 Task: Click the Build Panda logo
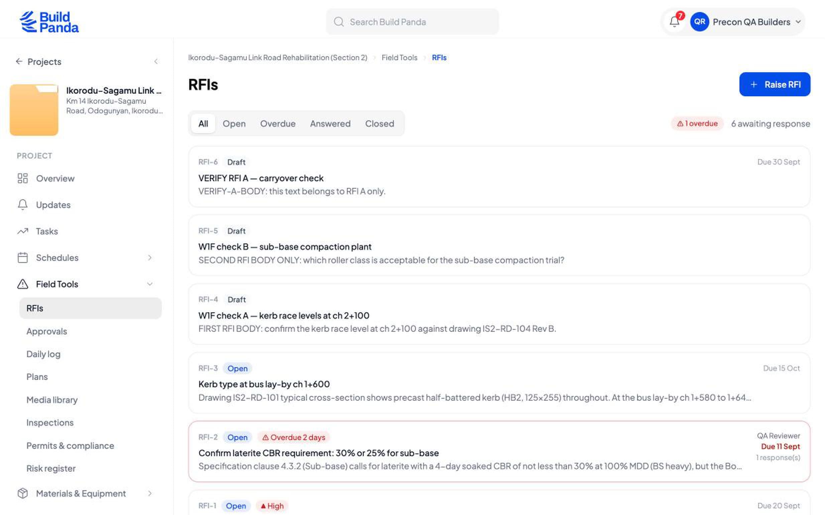[x=49, y=22]
